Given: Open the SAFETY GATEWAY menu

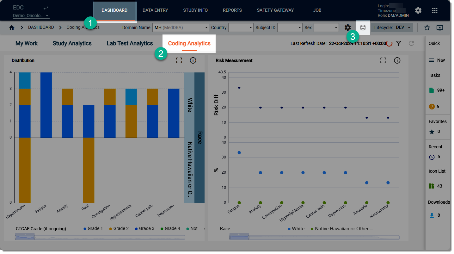Looking at the screenshot, I should pyautogui.click(x=275, y=10).
